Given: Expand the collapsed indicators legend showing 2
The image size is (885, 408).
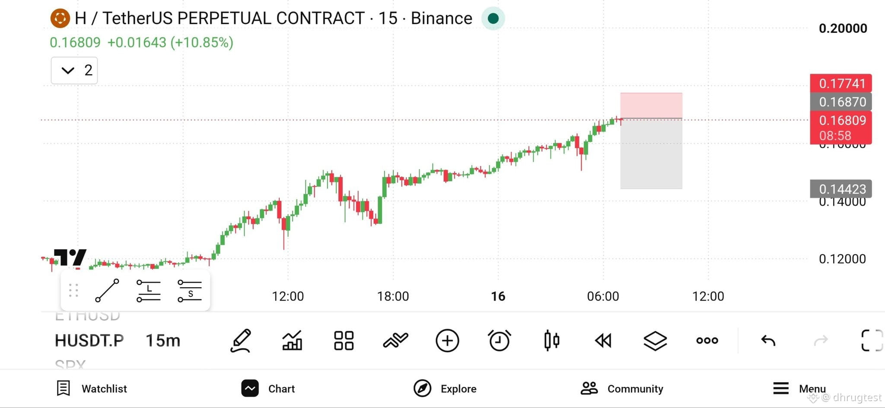Looking at the screenshot, I should coord(74,70).
